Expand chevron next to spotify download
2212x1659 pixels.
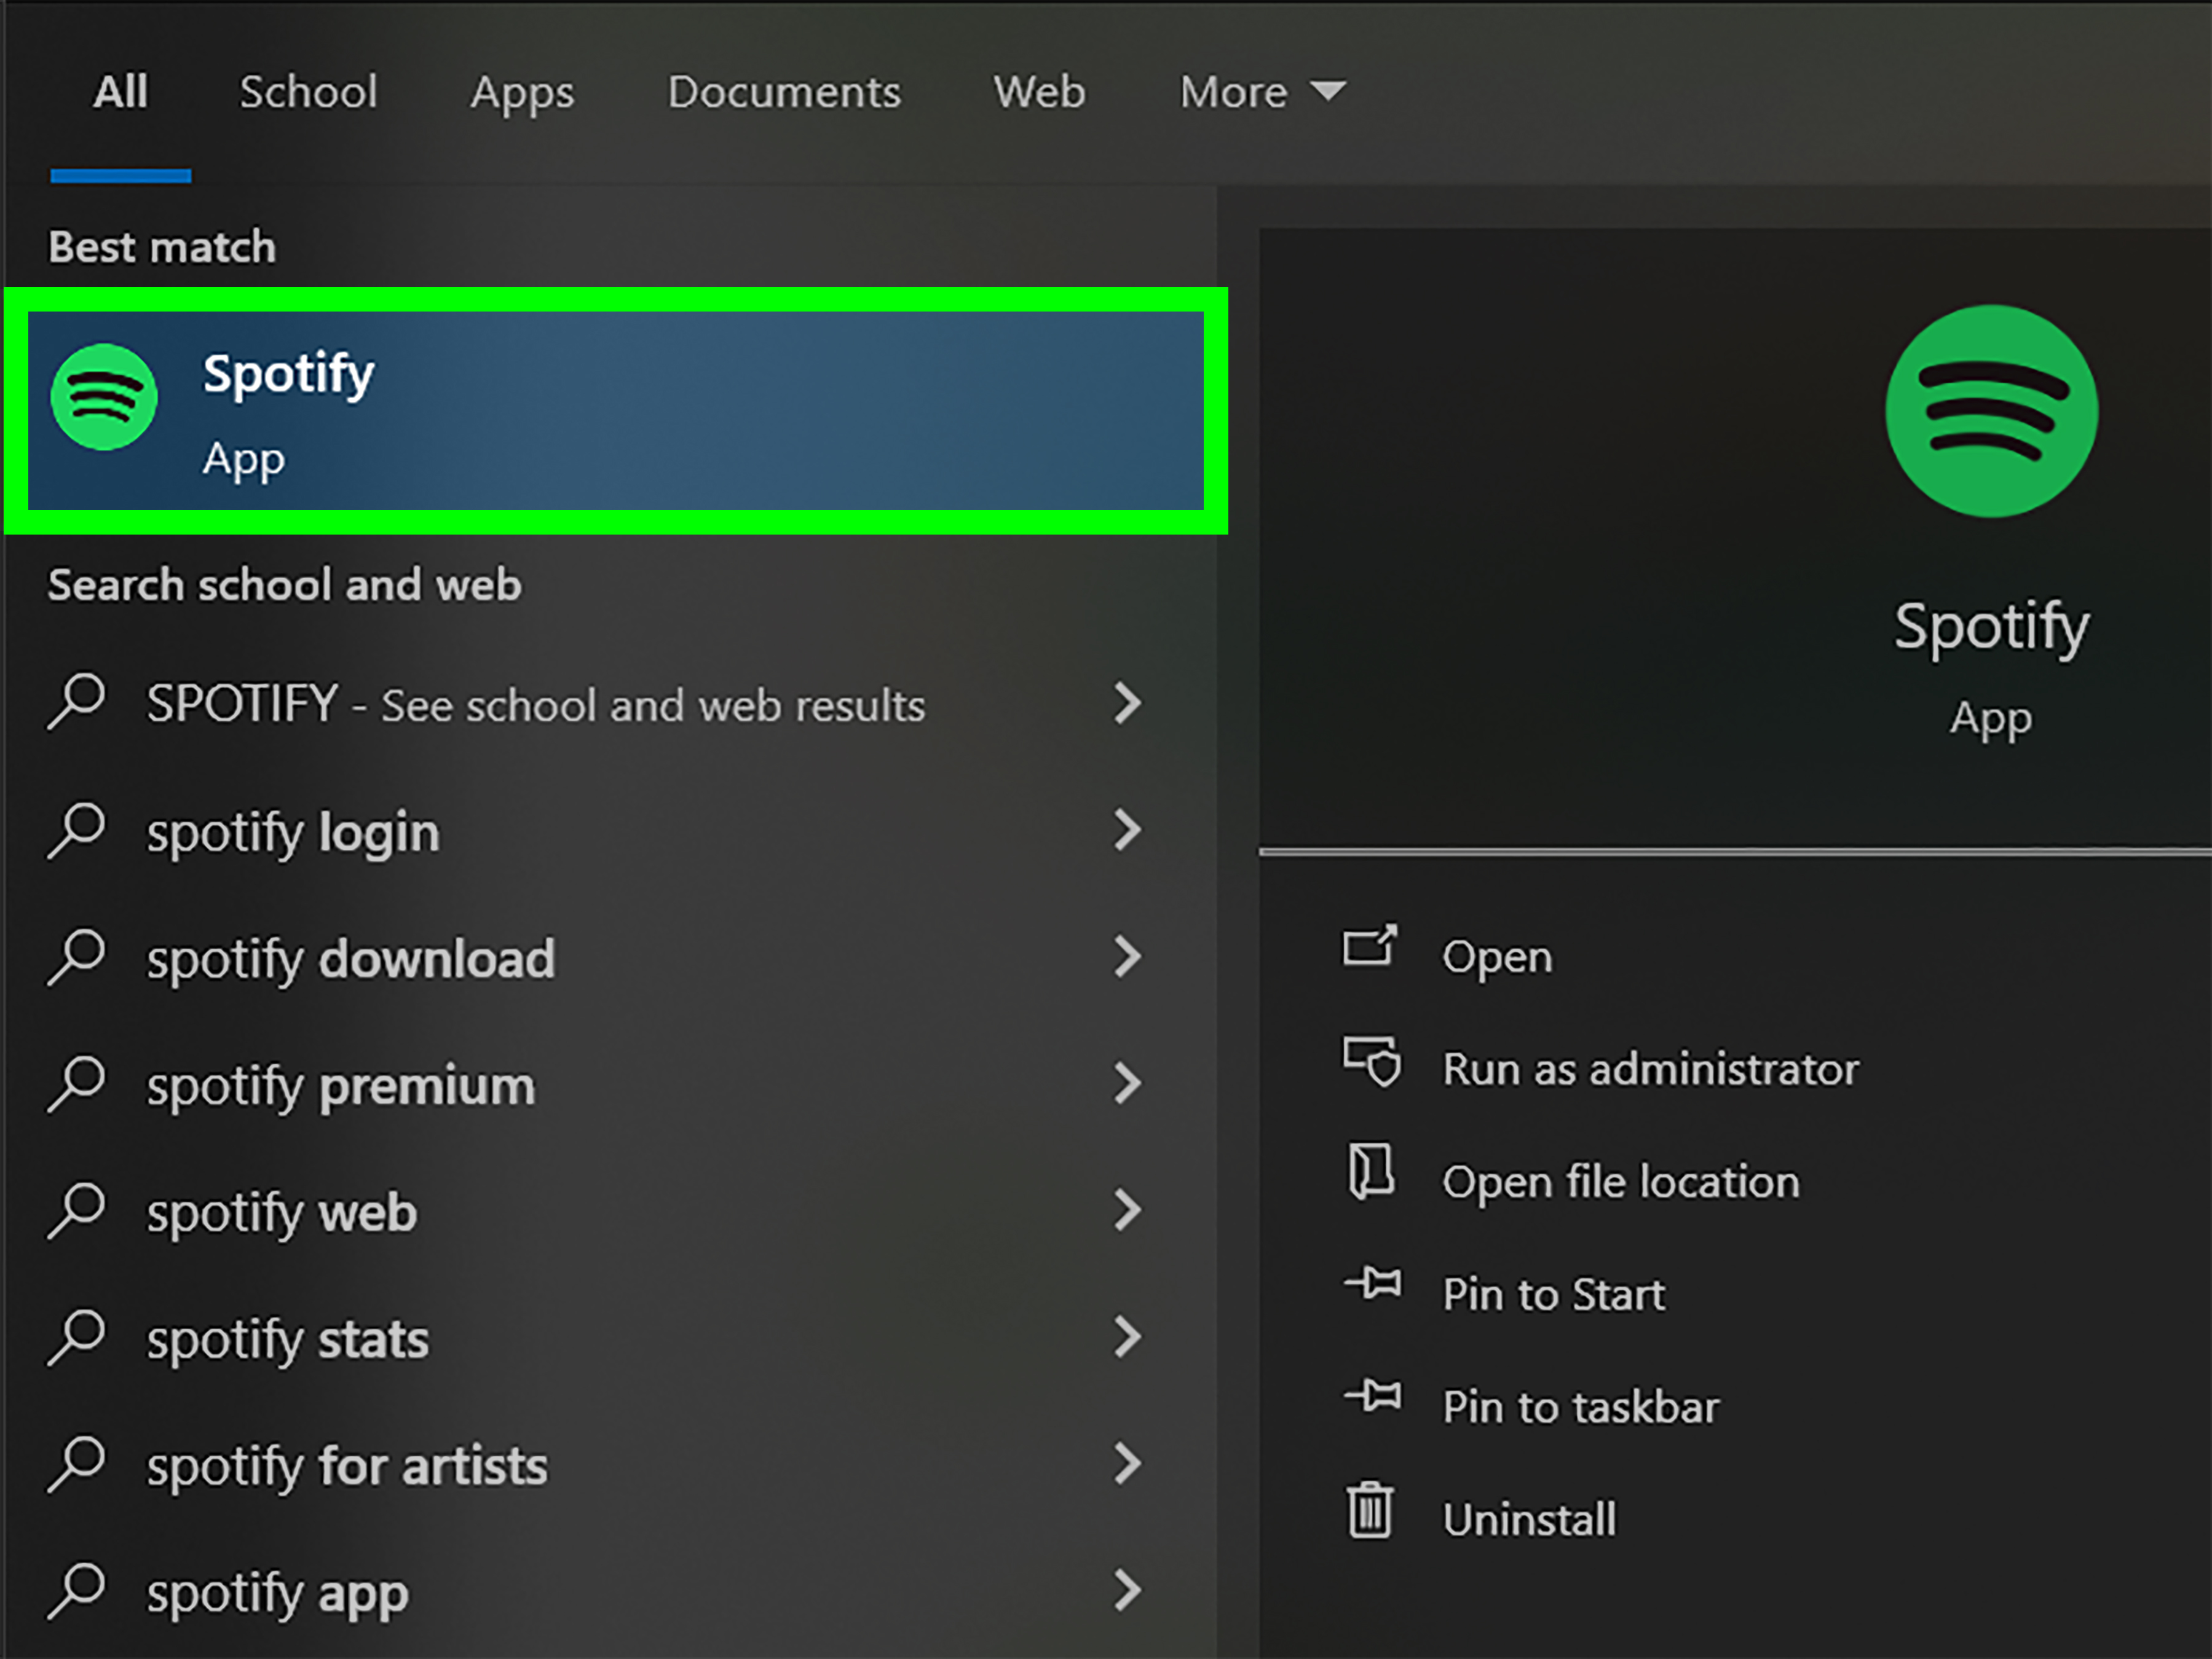1127,957
